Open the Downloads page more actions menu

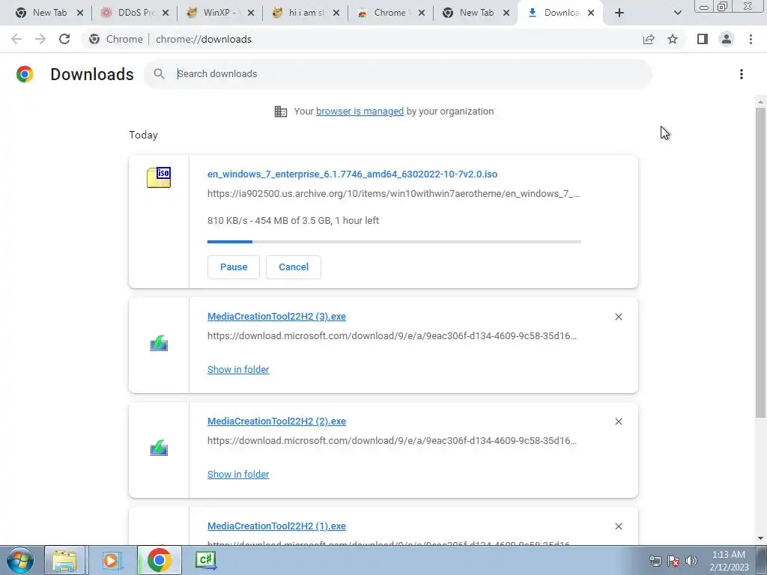[x=741, y=74]
